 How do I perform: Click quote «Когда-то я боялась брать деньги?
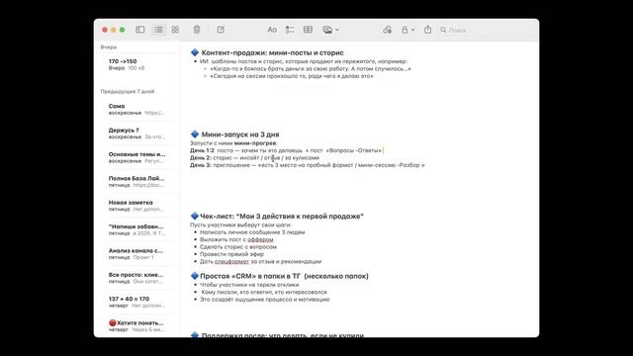pos(310,69)
